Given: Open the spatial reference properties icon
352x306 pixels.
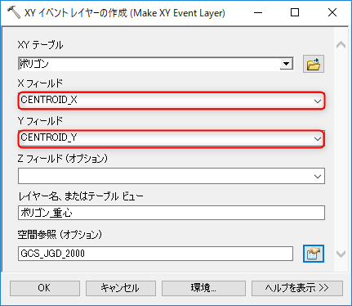Looking at the screenshot, I should (314, 254).
